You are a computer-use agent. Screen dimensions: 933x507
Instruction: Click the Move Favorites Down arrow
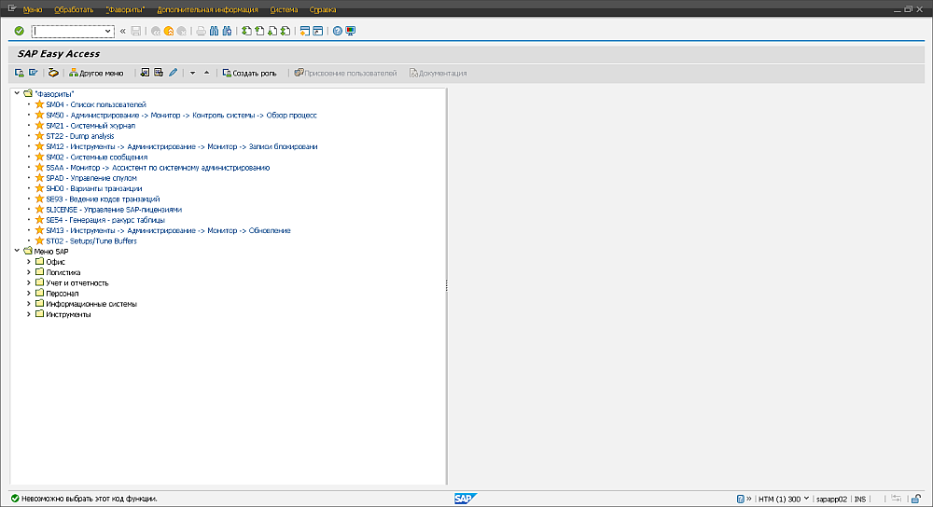coord(192,73)
